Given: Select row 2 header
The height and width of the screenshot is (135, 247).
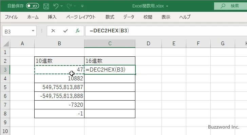Looking at the screenshot, I should coord(5,61).
